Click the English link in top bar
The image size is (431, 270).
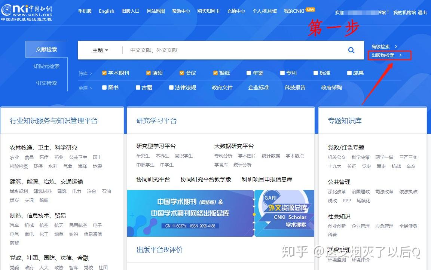pyautogui.click(x=106, y=11)
